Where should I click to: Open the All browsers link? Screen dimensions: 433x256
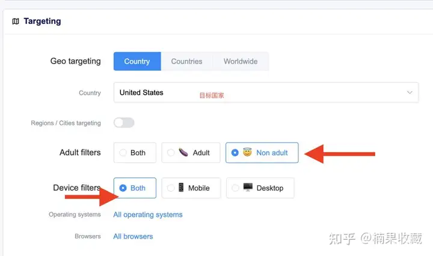pos(133,236)
